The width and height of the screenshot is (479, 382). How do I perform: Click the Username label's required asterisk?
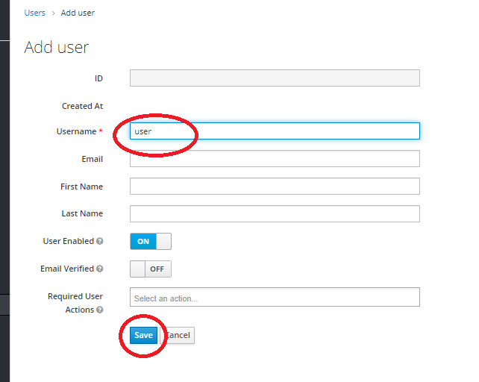pos(101,131)
